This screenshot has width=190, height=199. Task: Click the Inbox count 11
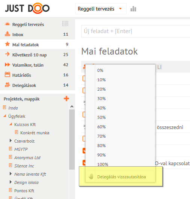tap(66, 34)
